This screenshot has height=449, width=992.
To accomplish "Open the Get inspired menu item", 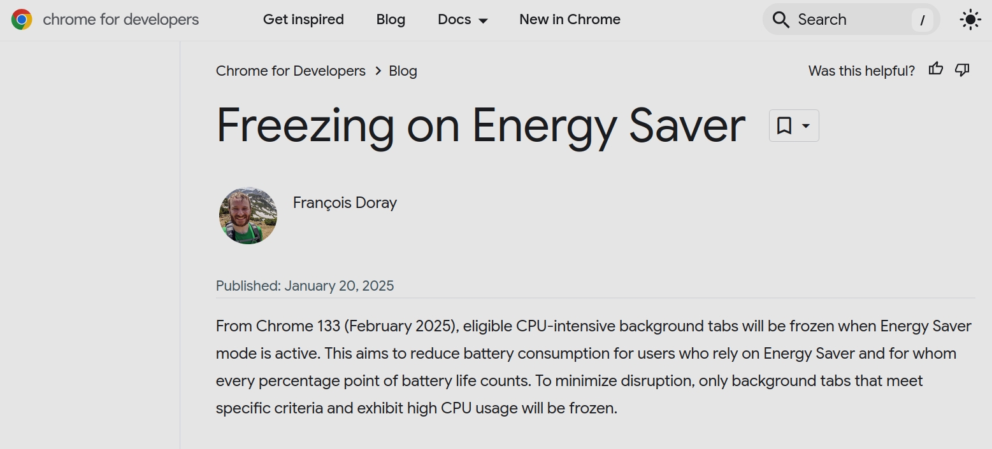I will pyautogui.click(x=303, y=20).
